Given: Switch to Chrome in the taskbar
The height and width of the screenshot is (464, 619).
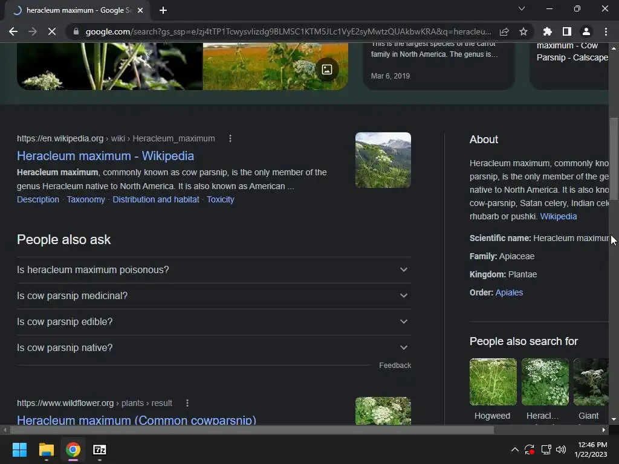Looking at the screenshot, I should coord(73,449).
